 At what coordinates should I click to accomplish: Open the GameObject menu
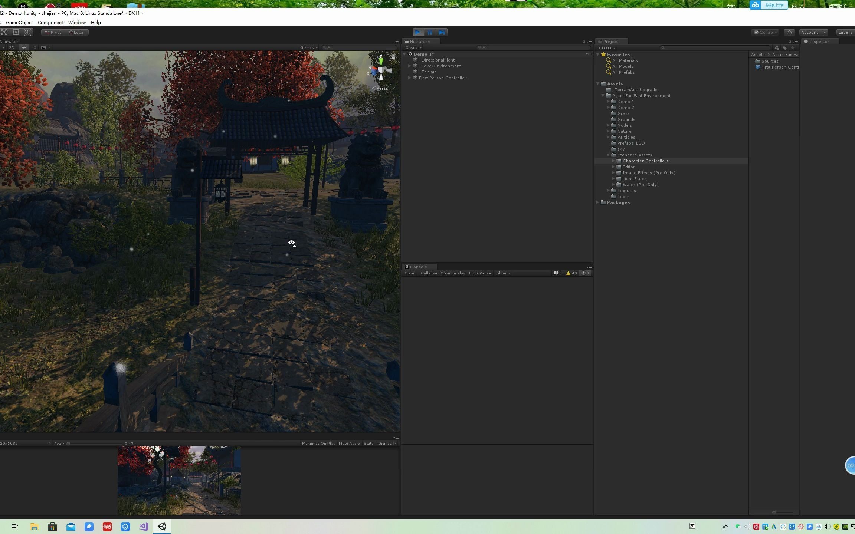tap(19, 23)
